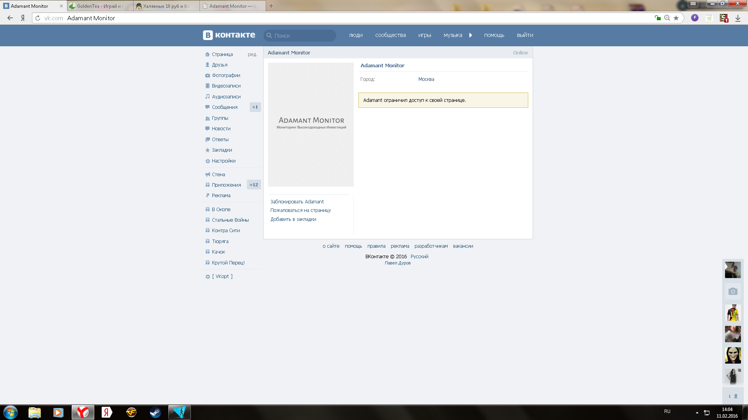This screenshot has width=748, height=420.
Task: Open the разработчикам footer link
Action: (431, 246)
